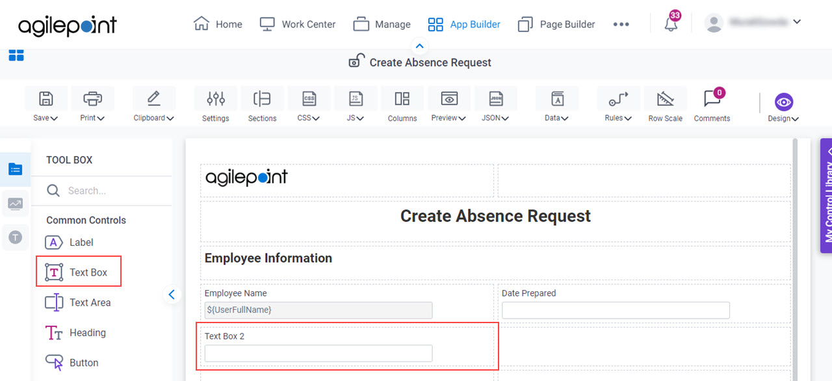Click the agilepoint logo image in form
This screenshot has height=381, width=832.
coord(246,177)
